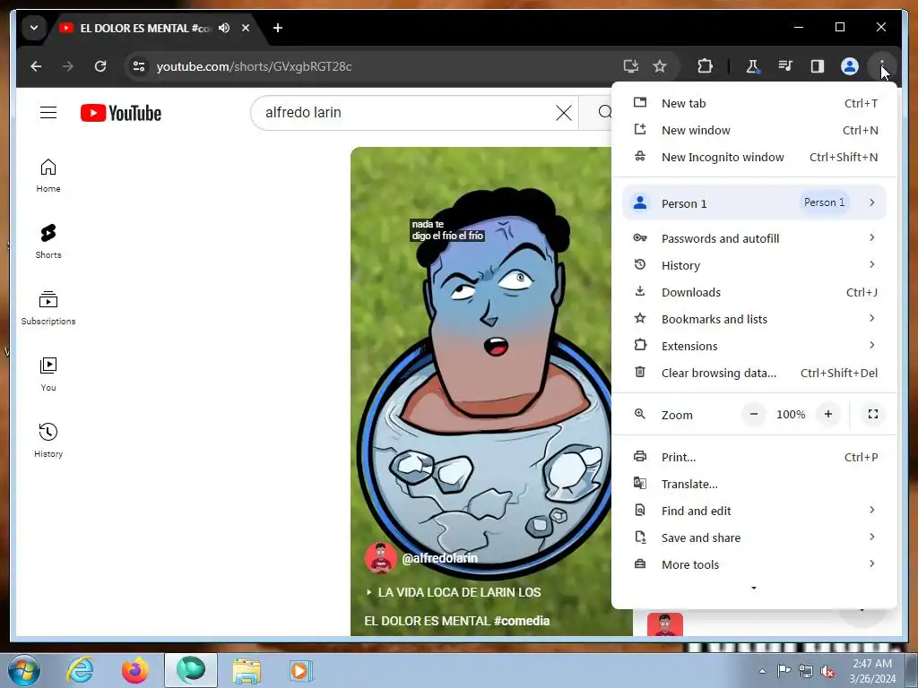Reload the page with the refresh icon
Screen dimensions: 918x688
point(100,66)
